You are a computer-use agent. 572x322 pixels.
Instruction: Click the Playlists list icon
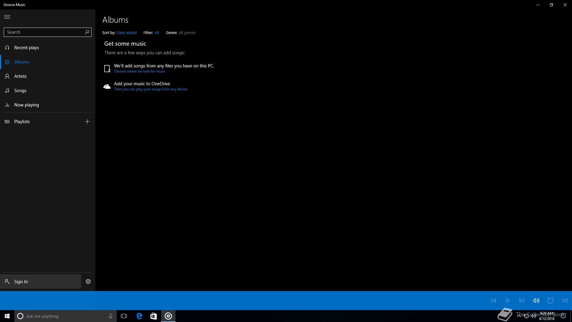pyautogui.click(x=7, y=122)
